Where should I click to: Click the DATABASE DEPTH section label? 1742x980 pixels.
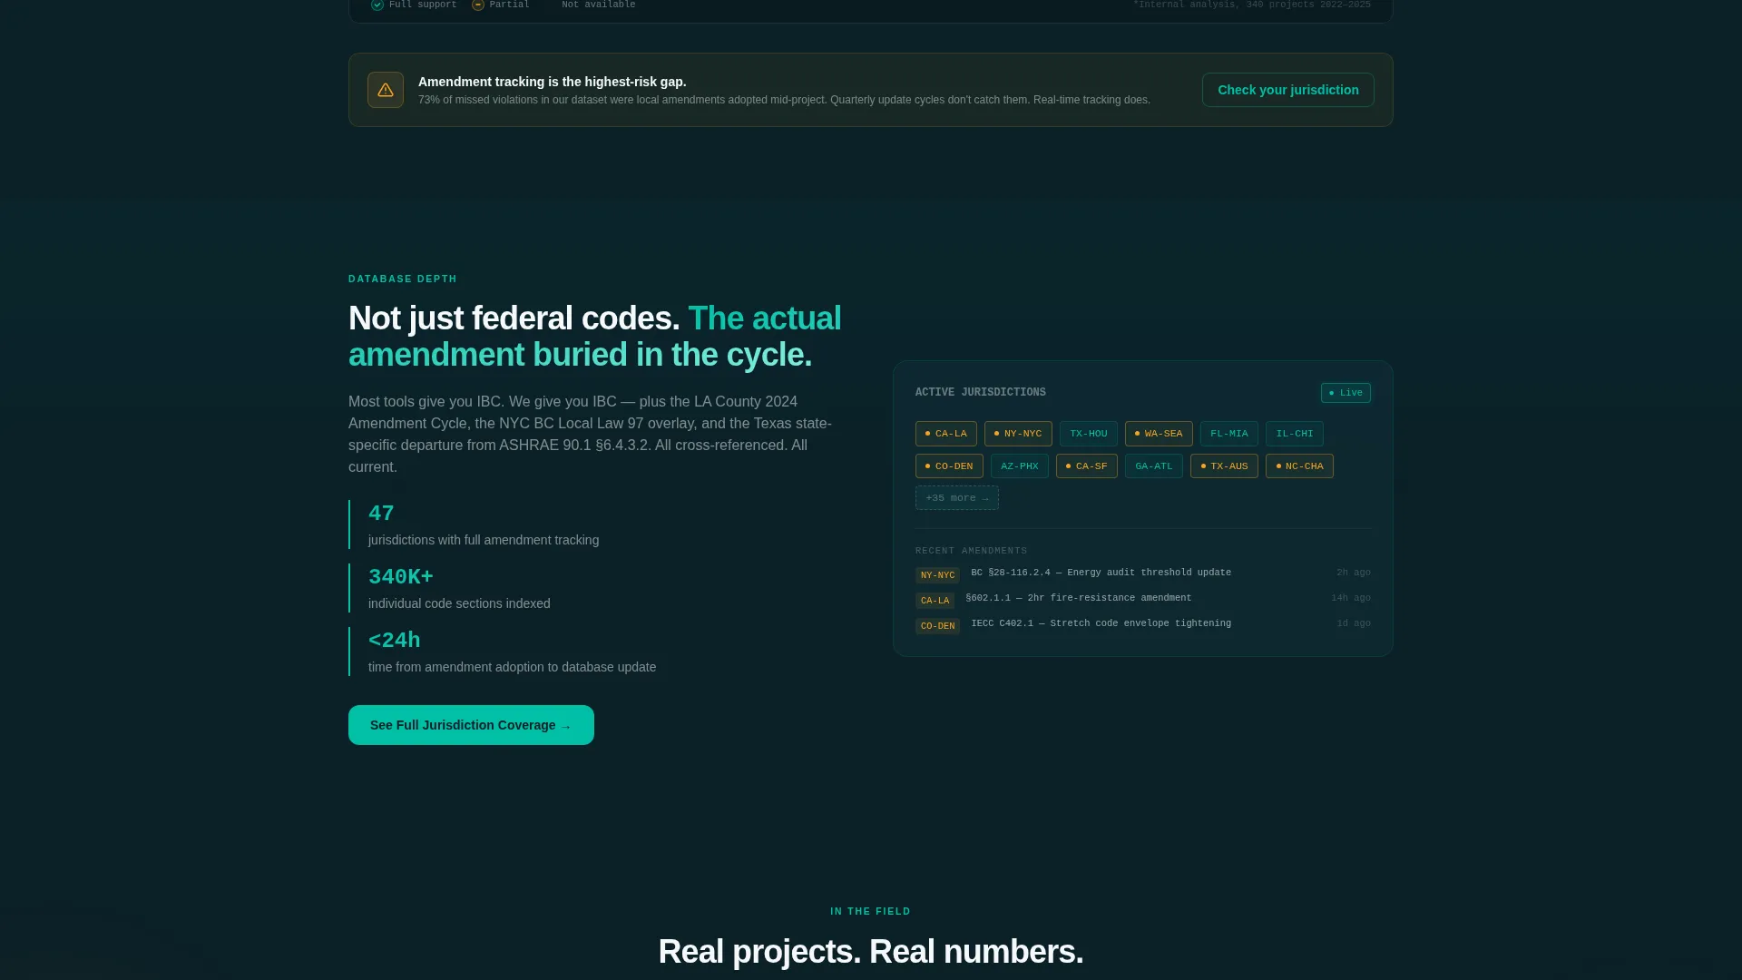pyautogui.click(x=403, y=279)
